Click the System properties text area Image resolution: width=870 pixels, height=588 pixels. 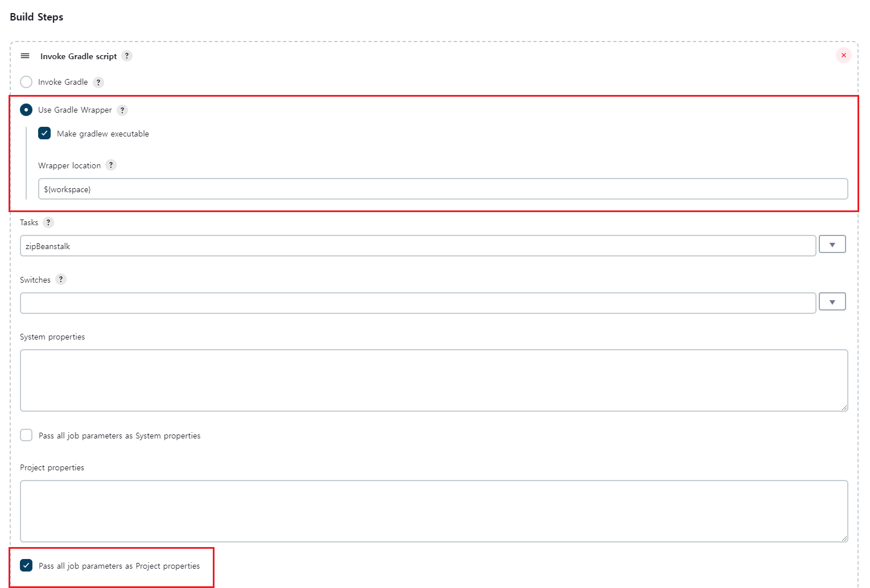point(434,380)
